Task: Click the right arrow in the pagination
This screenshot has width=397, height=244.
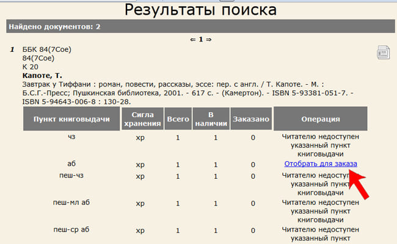Action: [208, 39]
